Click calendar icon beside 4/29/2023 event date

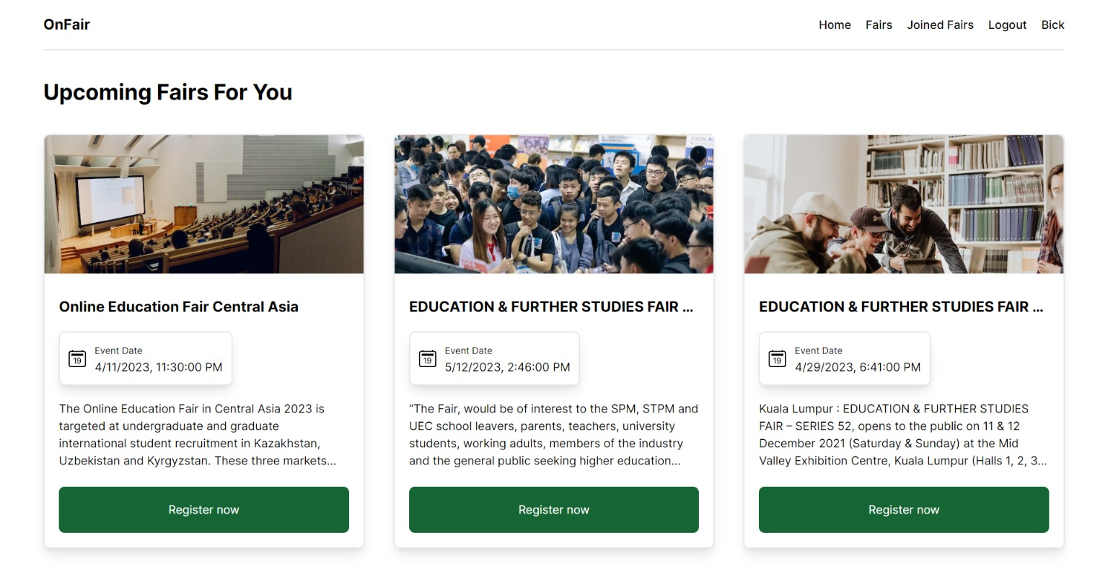click(777, 358)
